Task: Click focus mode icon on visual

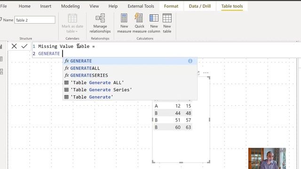Action: 198,73
